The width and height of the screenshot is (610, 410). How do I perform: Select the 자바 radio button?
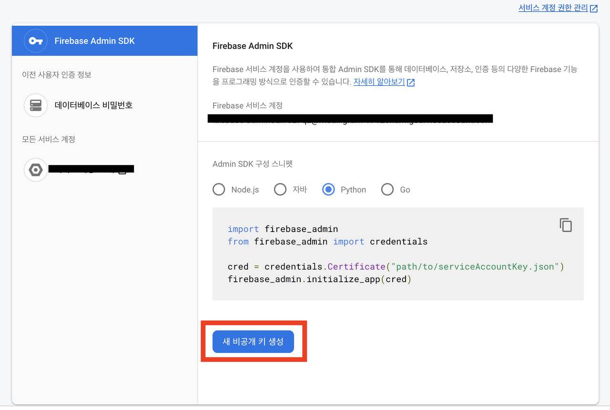point(280,190)
